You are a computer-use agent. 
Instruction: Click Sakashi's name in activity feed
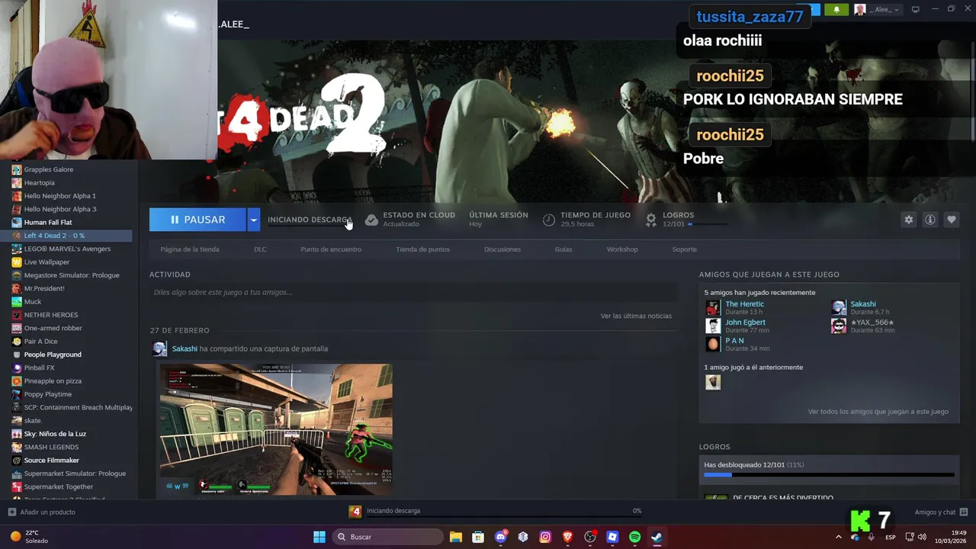coord(185,348)
